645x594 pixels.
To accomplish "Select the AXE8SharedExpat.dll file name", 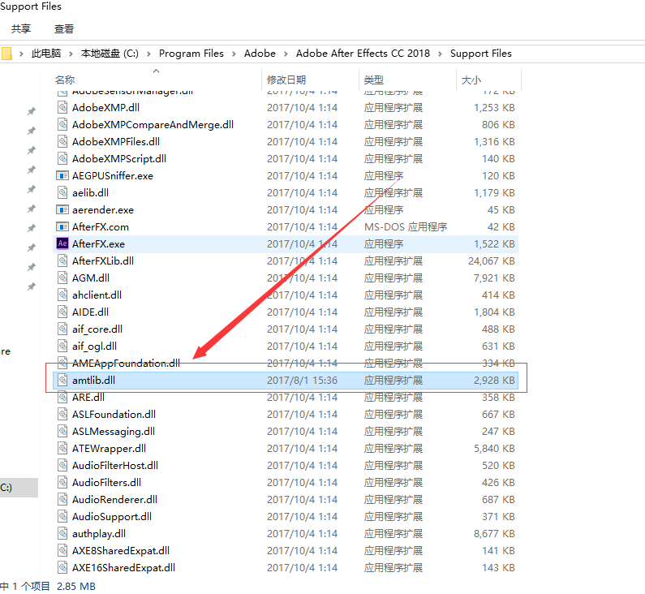I will click(121, 550).
